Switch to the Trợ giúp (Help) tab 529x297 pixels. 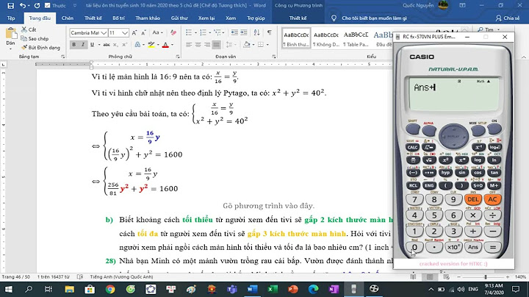point(256,18)
